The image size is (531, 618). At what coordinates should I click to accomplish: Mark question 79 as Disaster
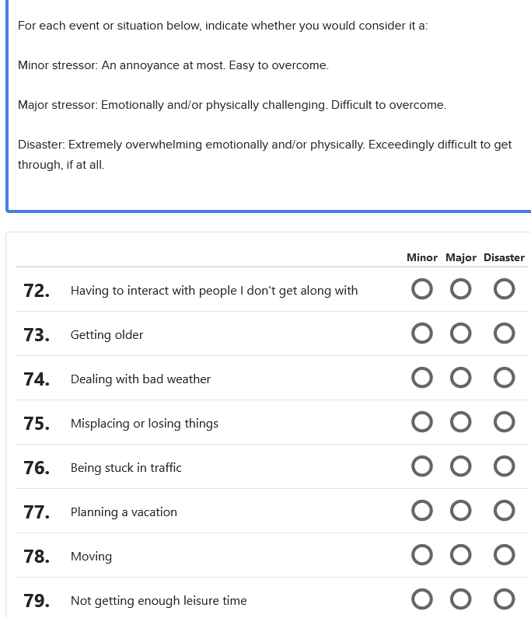(x=505, y=600)
